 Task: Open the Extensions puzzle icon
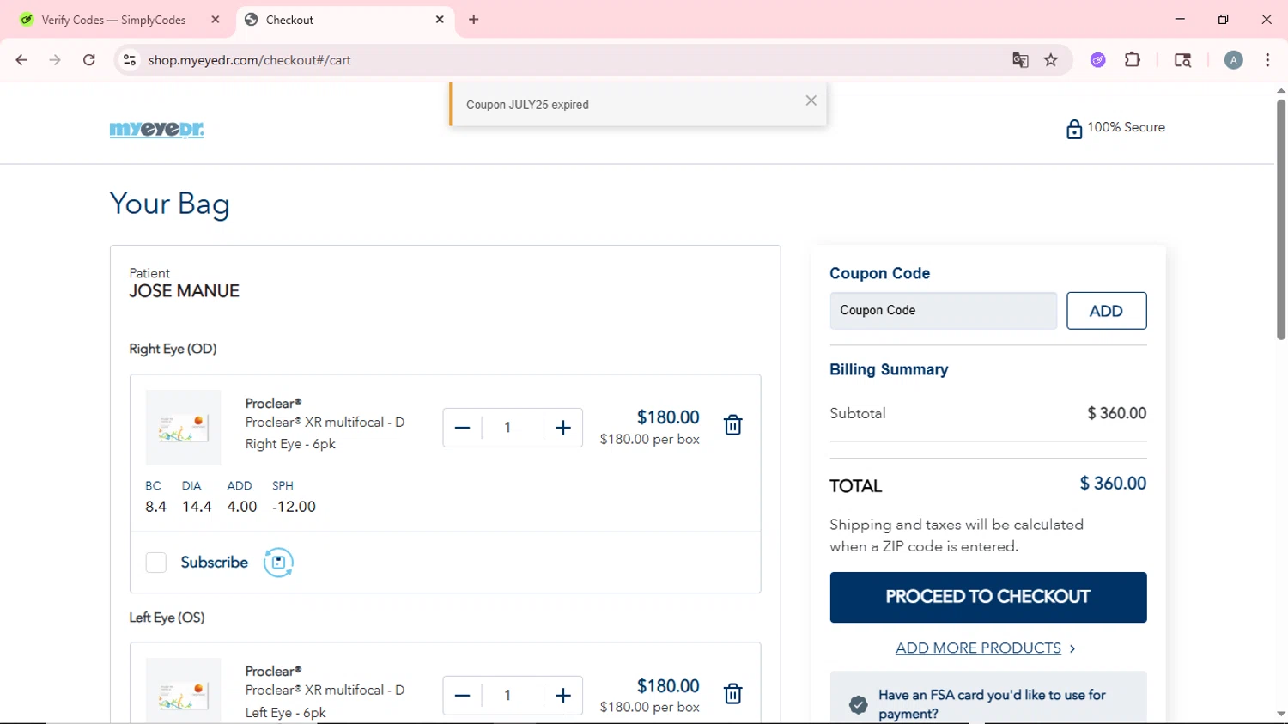pyautogui.click(x=1133, y=60)
